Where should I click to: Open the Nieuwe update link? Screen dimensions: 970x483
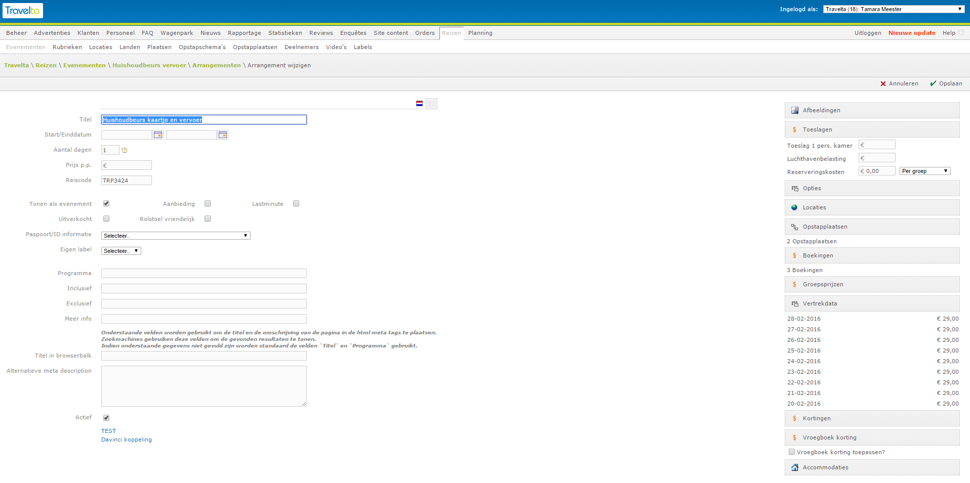(912, 33)
